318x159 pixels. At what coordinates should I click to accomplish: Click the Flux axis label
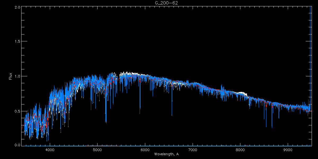pyautogui.click(x=11, y=76)
